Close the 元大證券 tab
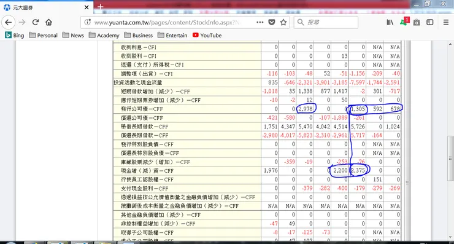Screen dimensions: 454x244 point(87,7)
